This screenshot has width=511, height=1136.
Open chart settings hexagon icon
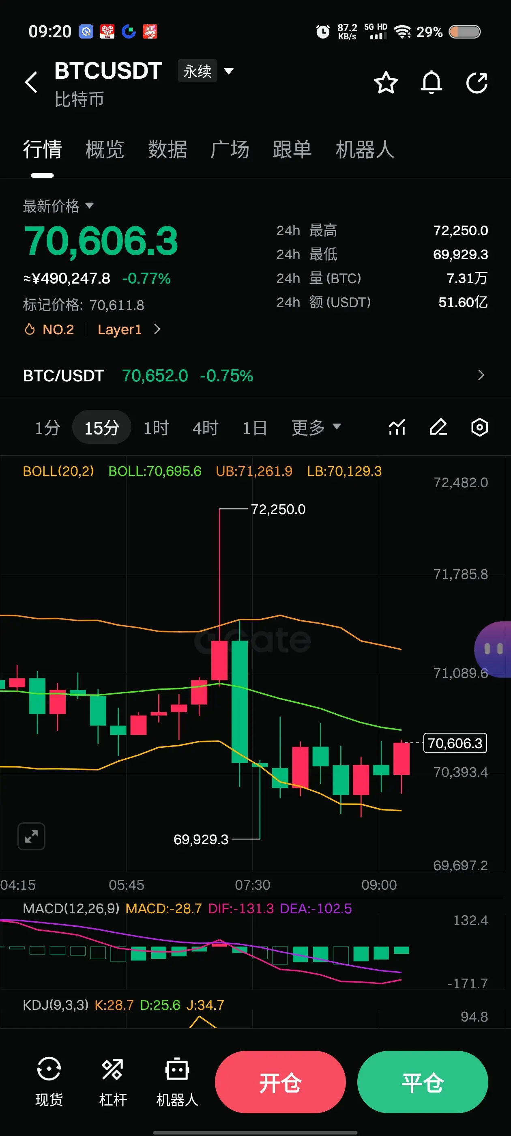(479, 427)
